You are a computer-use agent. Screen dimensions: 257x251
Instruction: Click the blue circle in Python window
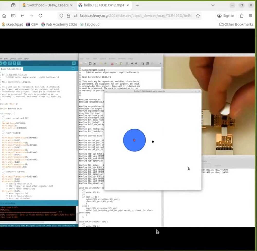[134, 140]
